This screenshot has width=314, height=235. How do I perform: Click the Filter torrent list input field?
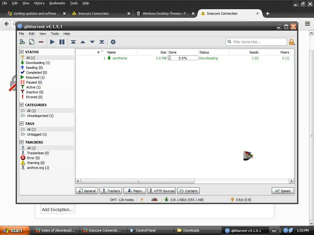click(256, 42)
